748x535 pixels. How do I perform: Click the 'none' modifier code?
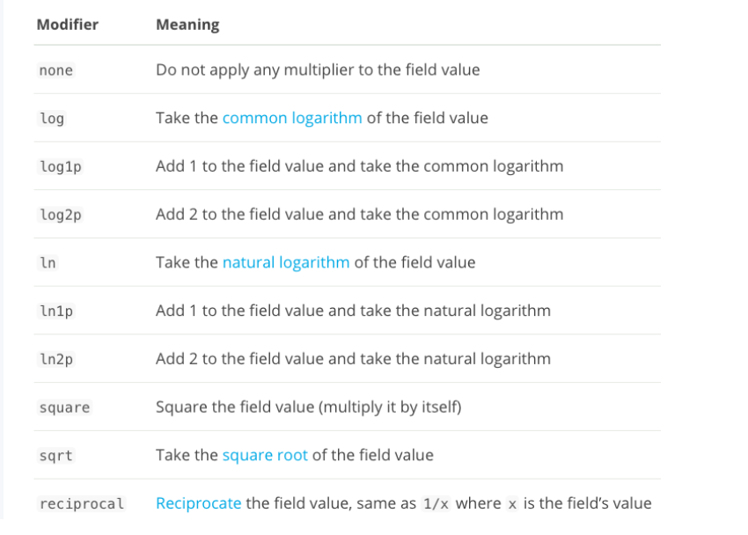(55, 70)
